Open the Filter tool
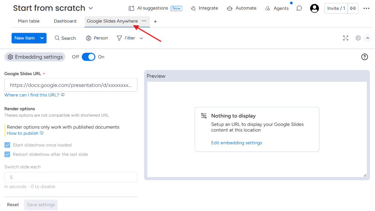Viewport: 375px width, 211px height. coord(126,38)
